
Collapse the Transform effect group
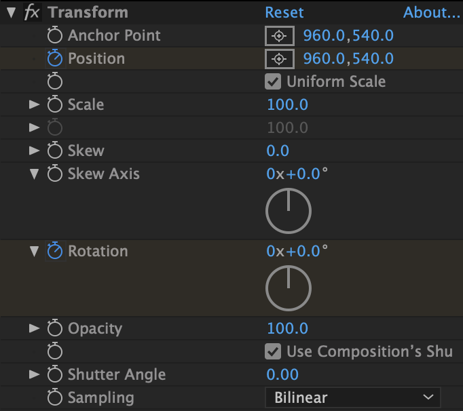pyautogui.click(x=10, y=12)
